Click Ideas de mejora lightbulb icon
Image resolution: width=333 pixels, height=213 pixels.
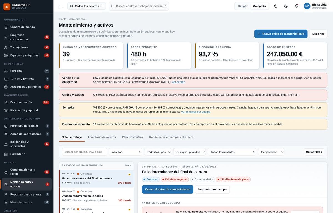(6, 202)
